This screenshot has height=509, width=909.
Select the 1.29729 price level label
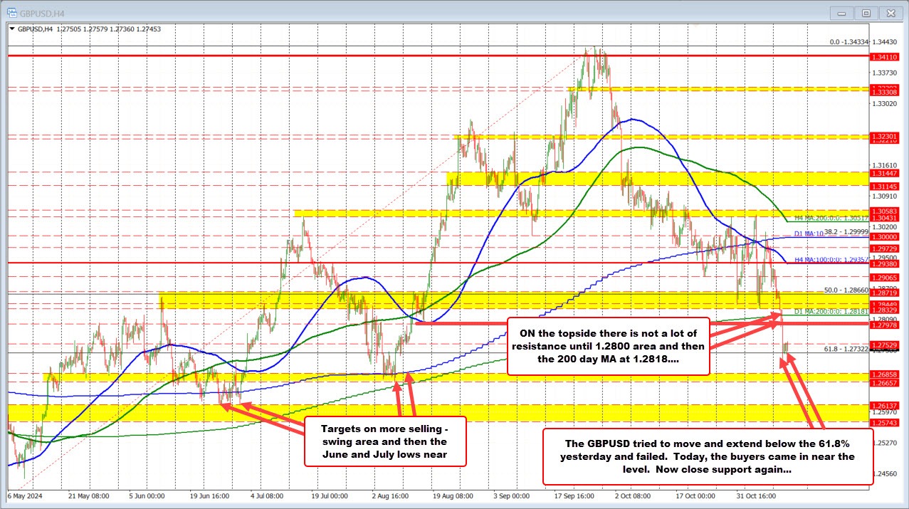point(885,248)
